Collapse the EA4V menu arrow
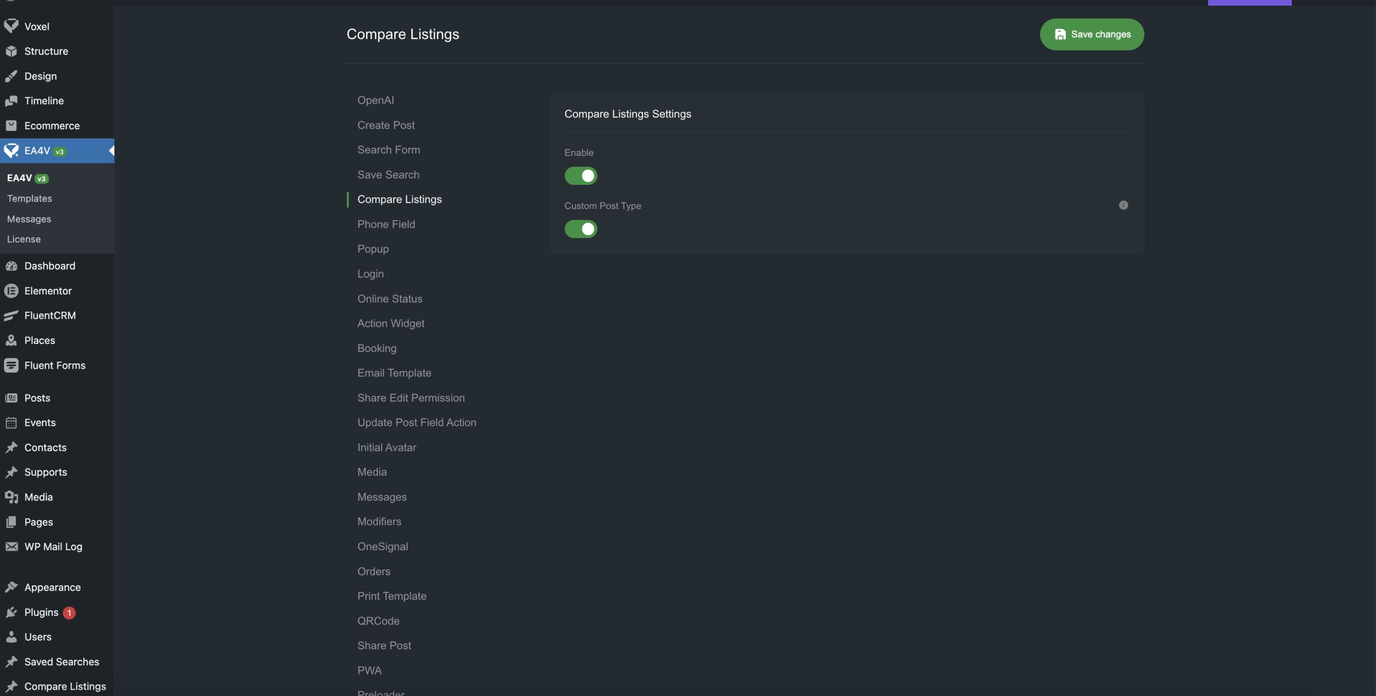 111,150
